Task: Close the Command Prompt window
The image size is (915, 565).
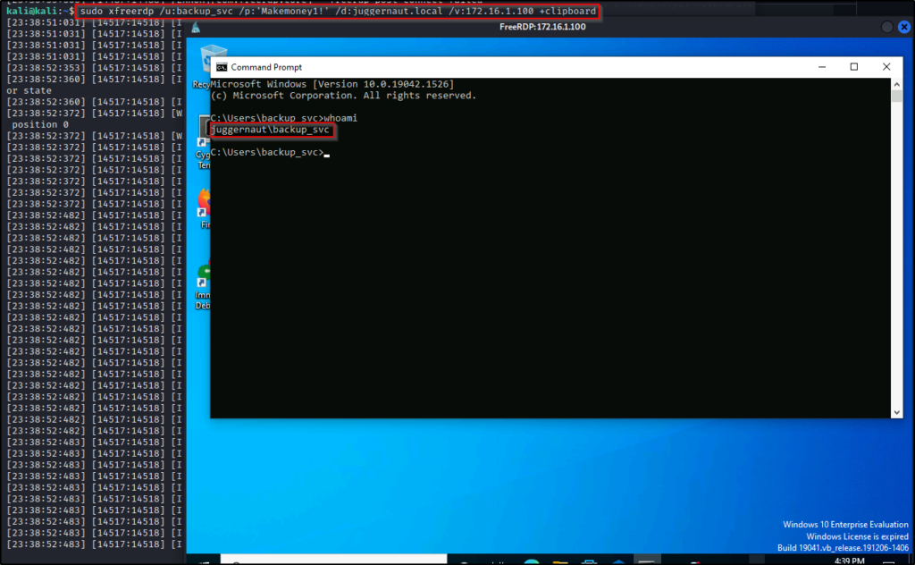Action: [x=886, y=67]
